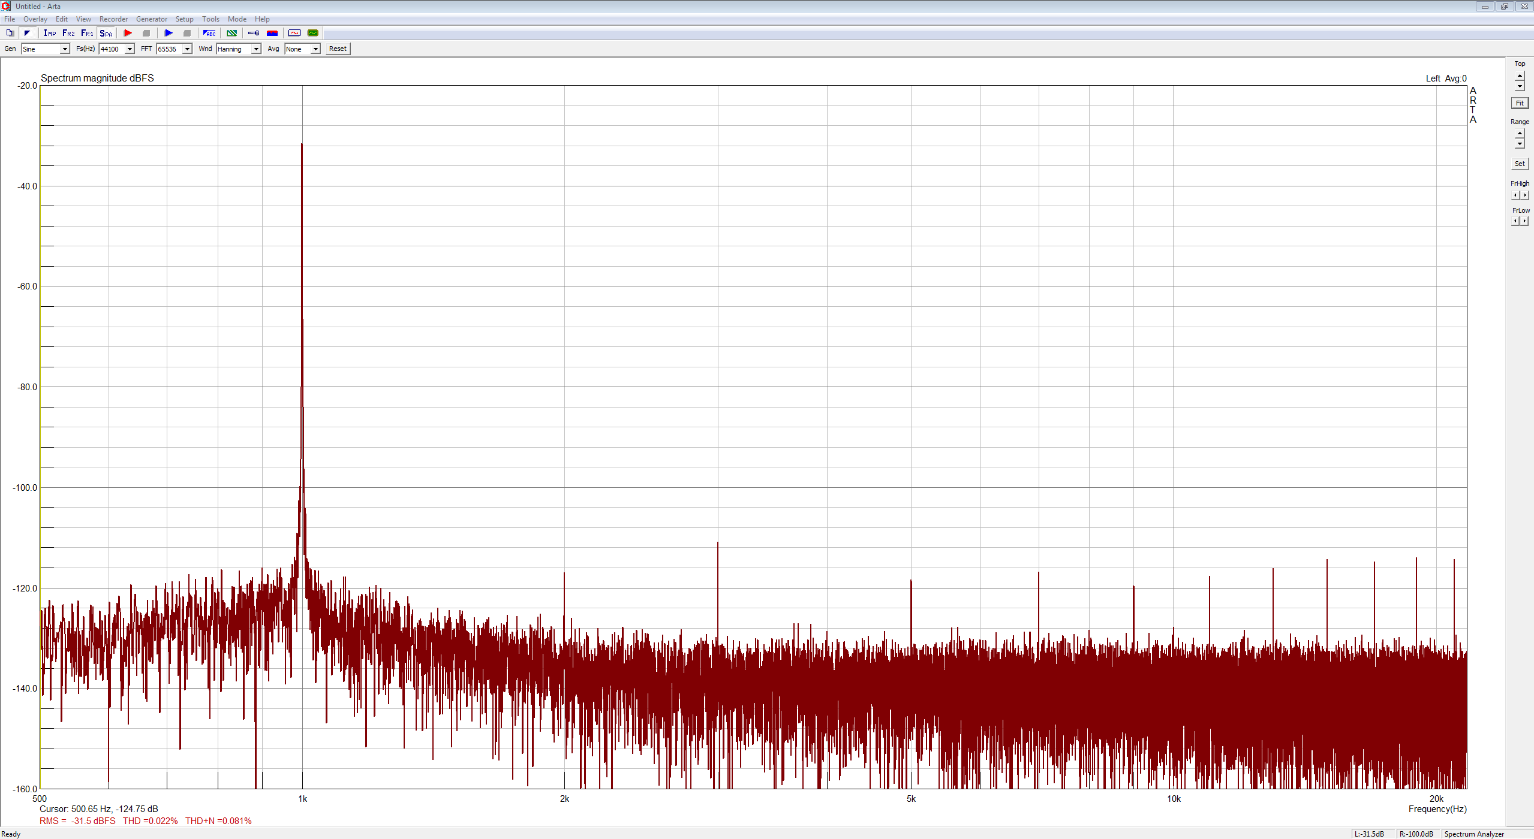The height and width of the screenshot is (839, 1534).
Task: Open the Edit menu
Action: point(62,19)
